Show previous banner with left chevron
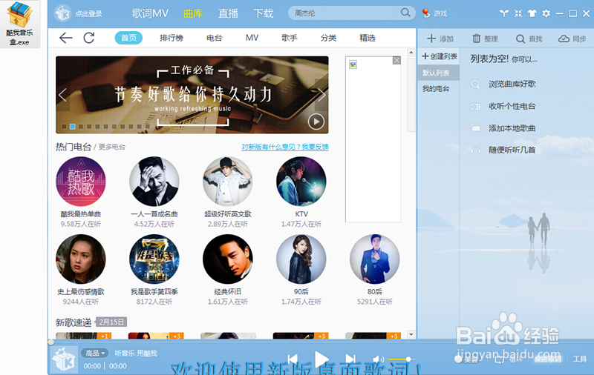 tap(62, 95)
